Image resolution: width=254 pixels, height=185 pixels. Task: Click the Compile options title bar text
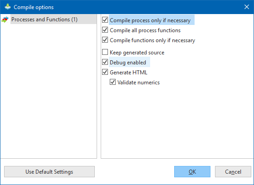(x=34, y=7)
